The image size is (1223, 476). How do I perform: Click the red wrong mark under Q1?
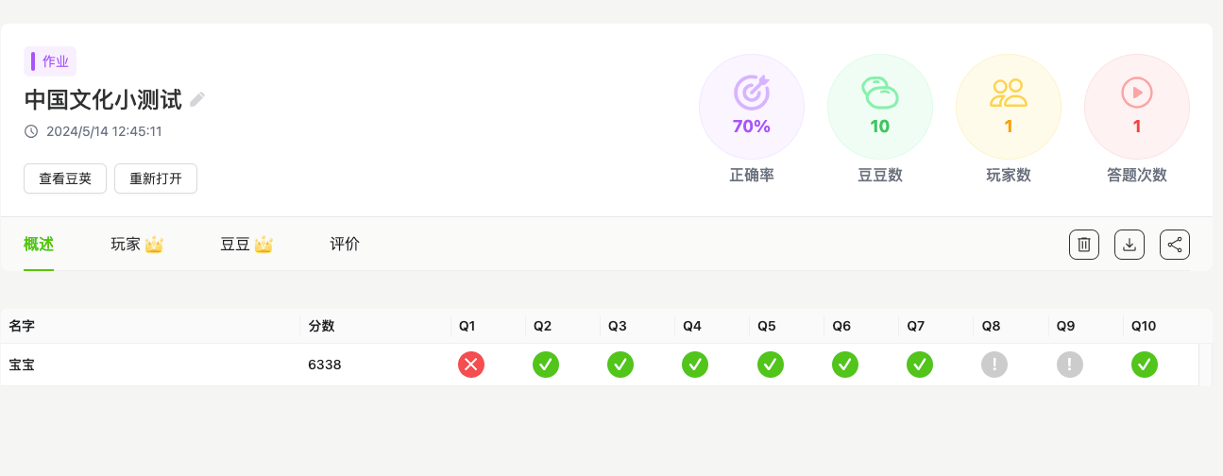[471, 365]
